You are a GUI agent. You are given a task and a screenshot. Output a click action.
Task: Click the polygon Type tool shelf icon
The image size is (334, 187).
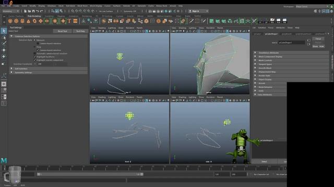(x=69, y=21)
